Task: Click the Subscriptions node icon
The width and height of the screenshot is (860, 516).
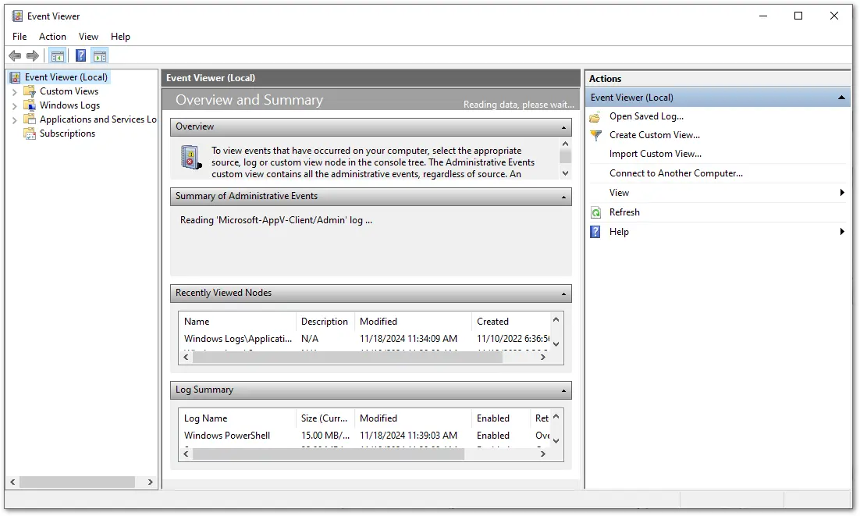Action: click(30, 133)
